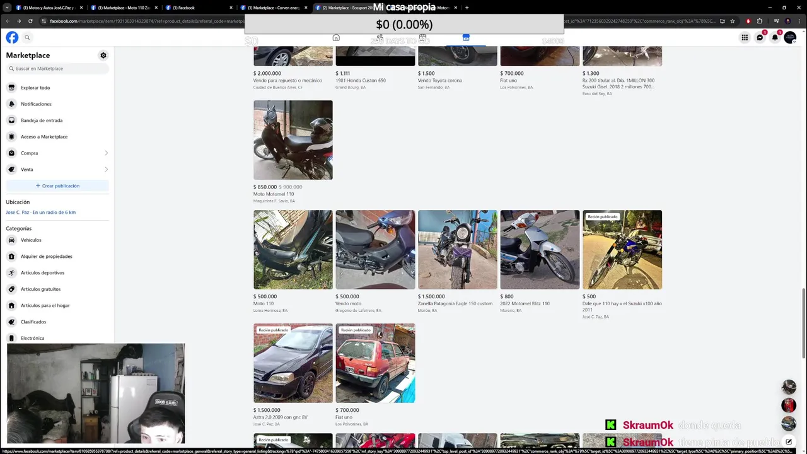Open Moto Motomel 110 listing photo

293,140
